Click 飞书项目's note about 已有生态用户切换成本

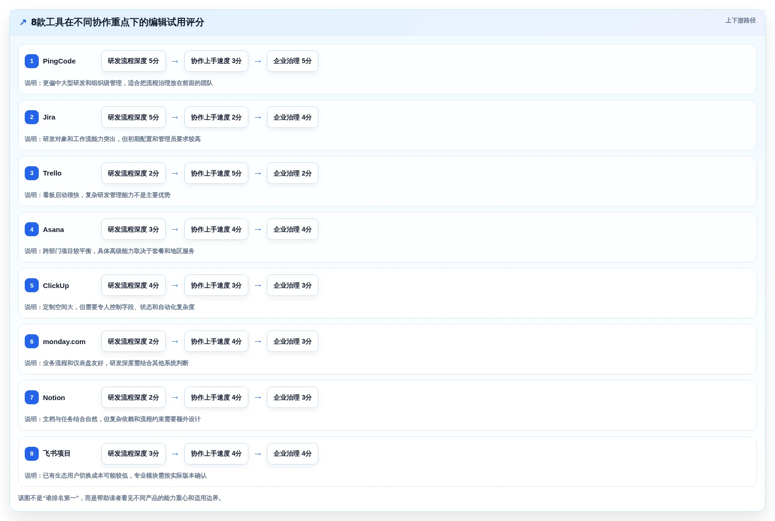(x=116, y=476)
